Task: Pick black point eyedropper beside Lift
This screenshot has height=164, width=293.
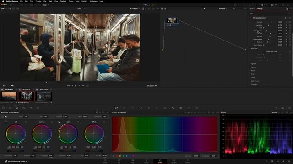Action: coord(6,122)
